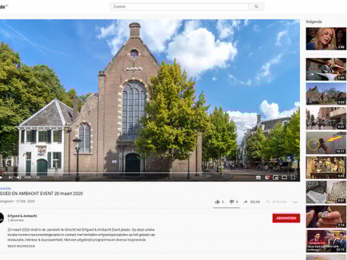Open the street scene thumbnail, duration 6:01
This screenshot has width=347, height=260.
[x=326, y=118]
